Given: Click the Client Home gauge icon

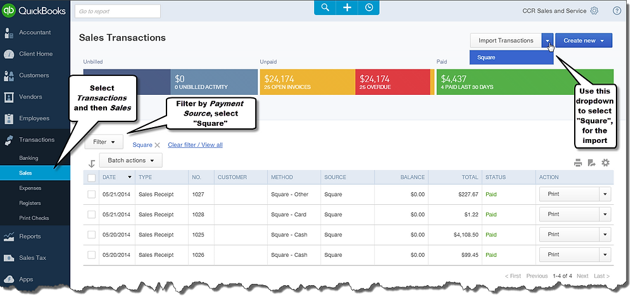Looking at the screenshot, I should coord(9,54).
